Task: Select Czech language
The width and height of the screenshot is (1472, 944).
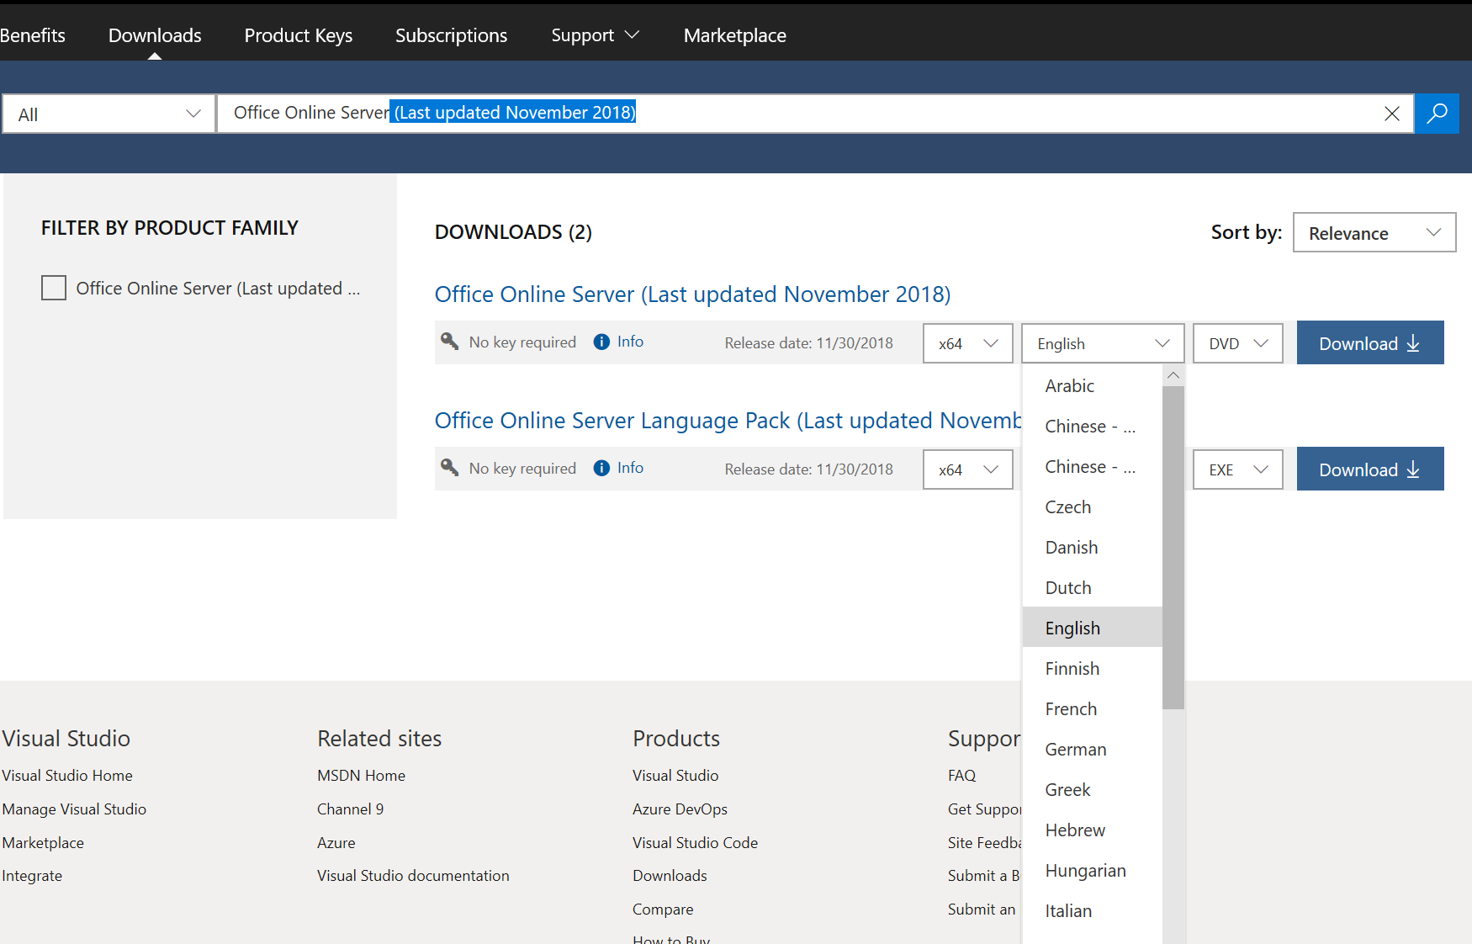Action: coord(1092,506)
